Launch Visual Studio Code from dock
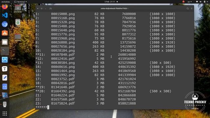The height and width of the screenshot is (118, 210). pos(5,15)
